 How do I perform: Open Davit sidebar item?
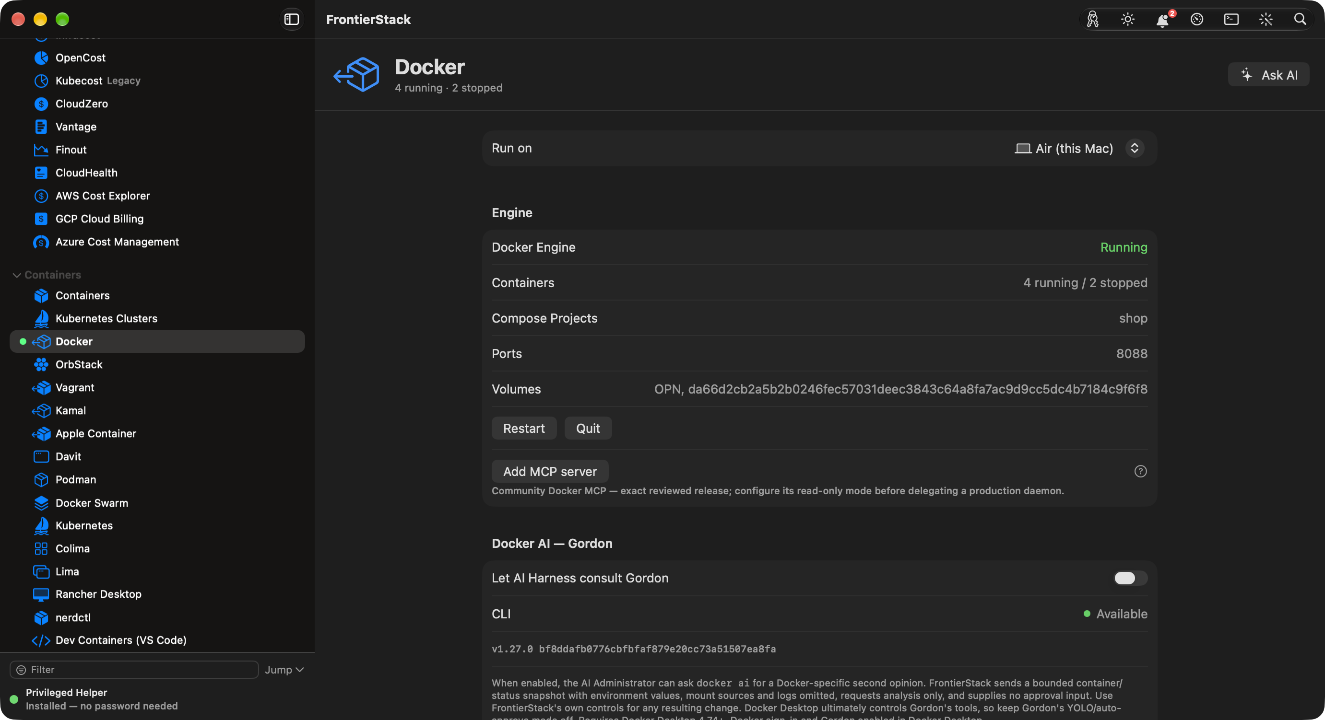pyautogui.click(x=157, y=456)
